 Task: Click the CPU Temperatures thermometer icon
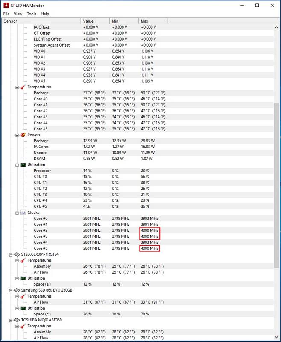point(23,87)
